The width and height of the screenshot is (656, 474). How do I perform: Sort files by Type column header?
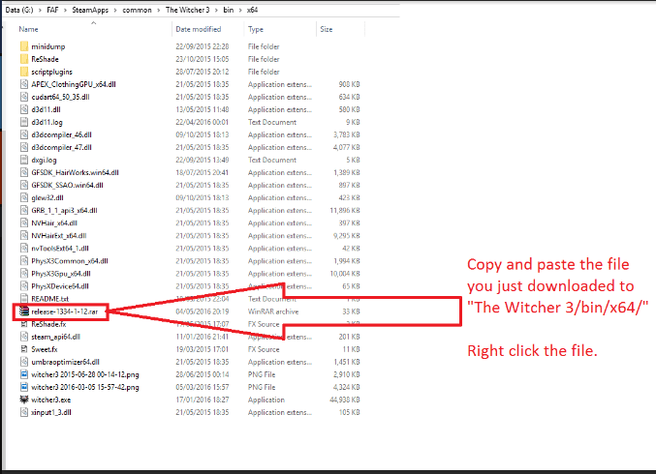click(256, 29)
